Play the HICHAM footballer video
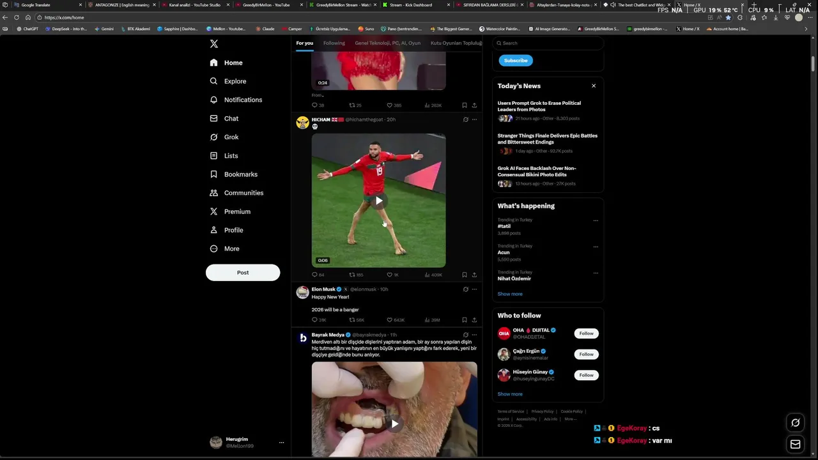818x460 pixels. pyautogui.click(x=378, y=201)
